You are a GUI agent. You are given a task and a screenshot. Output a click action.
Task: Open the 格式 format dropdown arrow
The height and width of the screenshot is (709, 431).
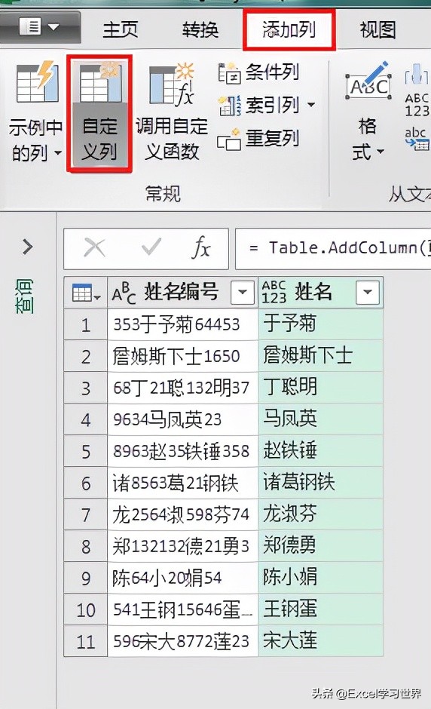380,152
